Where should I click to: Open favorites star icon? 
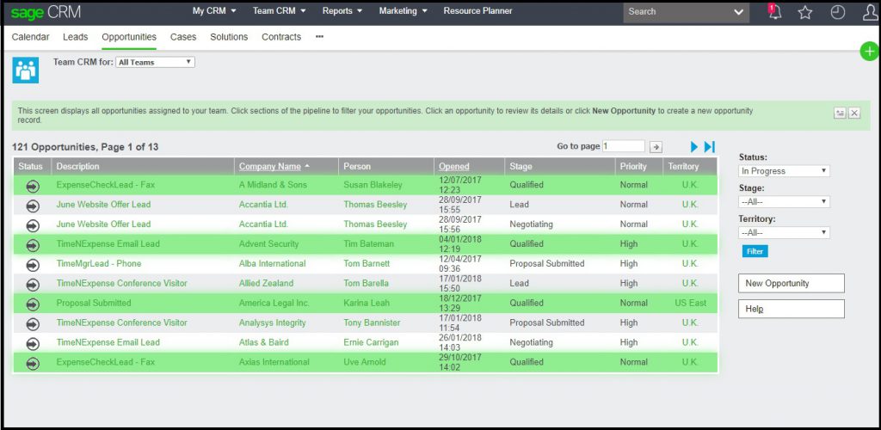(x=805, y=12)
